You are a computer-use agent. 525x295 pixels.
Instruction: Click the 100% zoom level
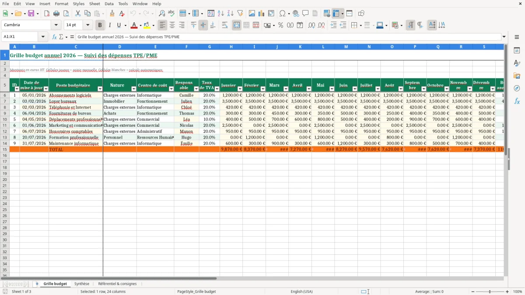click(x=518, y=292)
